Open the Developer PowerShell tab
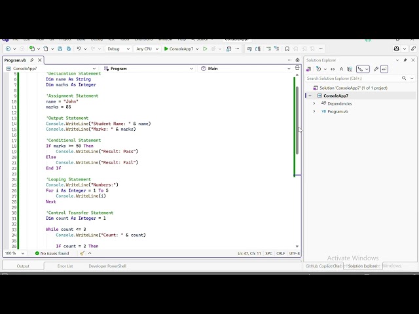 (x=107, y=266)
